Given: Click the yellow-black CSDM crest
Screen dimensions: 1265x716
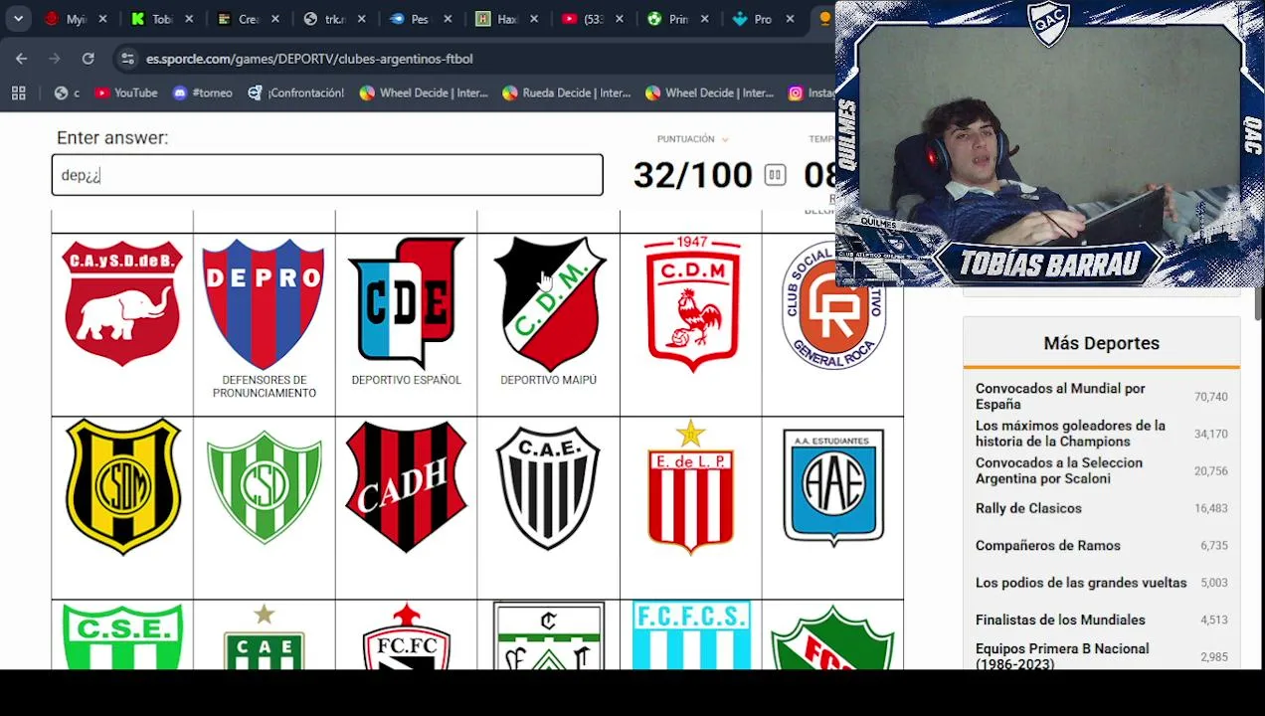Looking at the screenshot, I should (122, 485).
